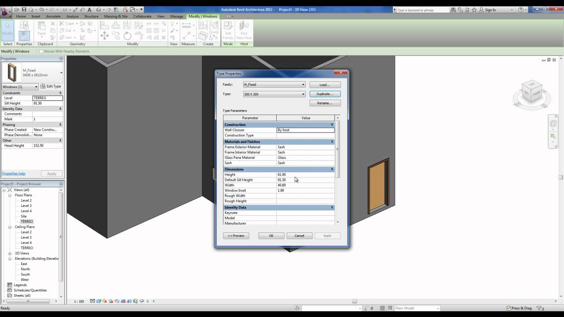Open the Revit application menu button
This screenshot has height=317, width=564.
tap(6, 12)
